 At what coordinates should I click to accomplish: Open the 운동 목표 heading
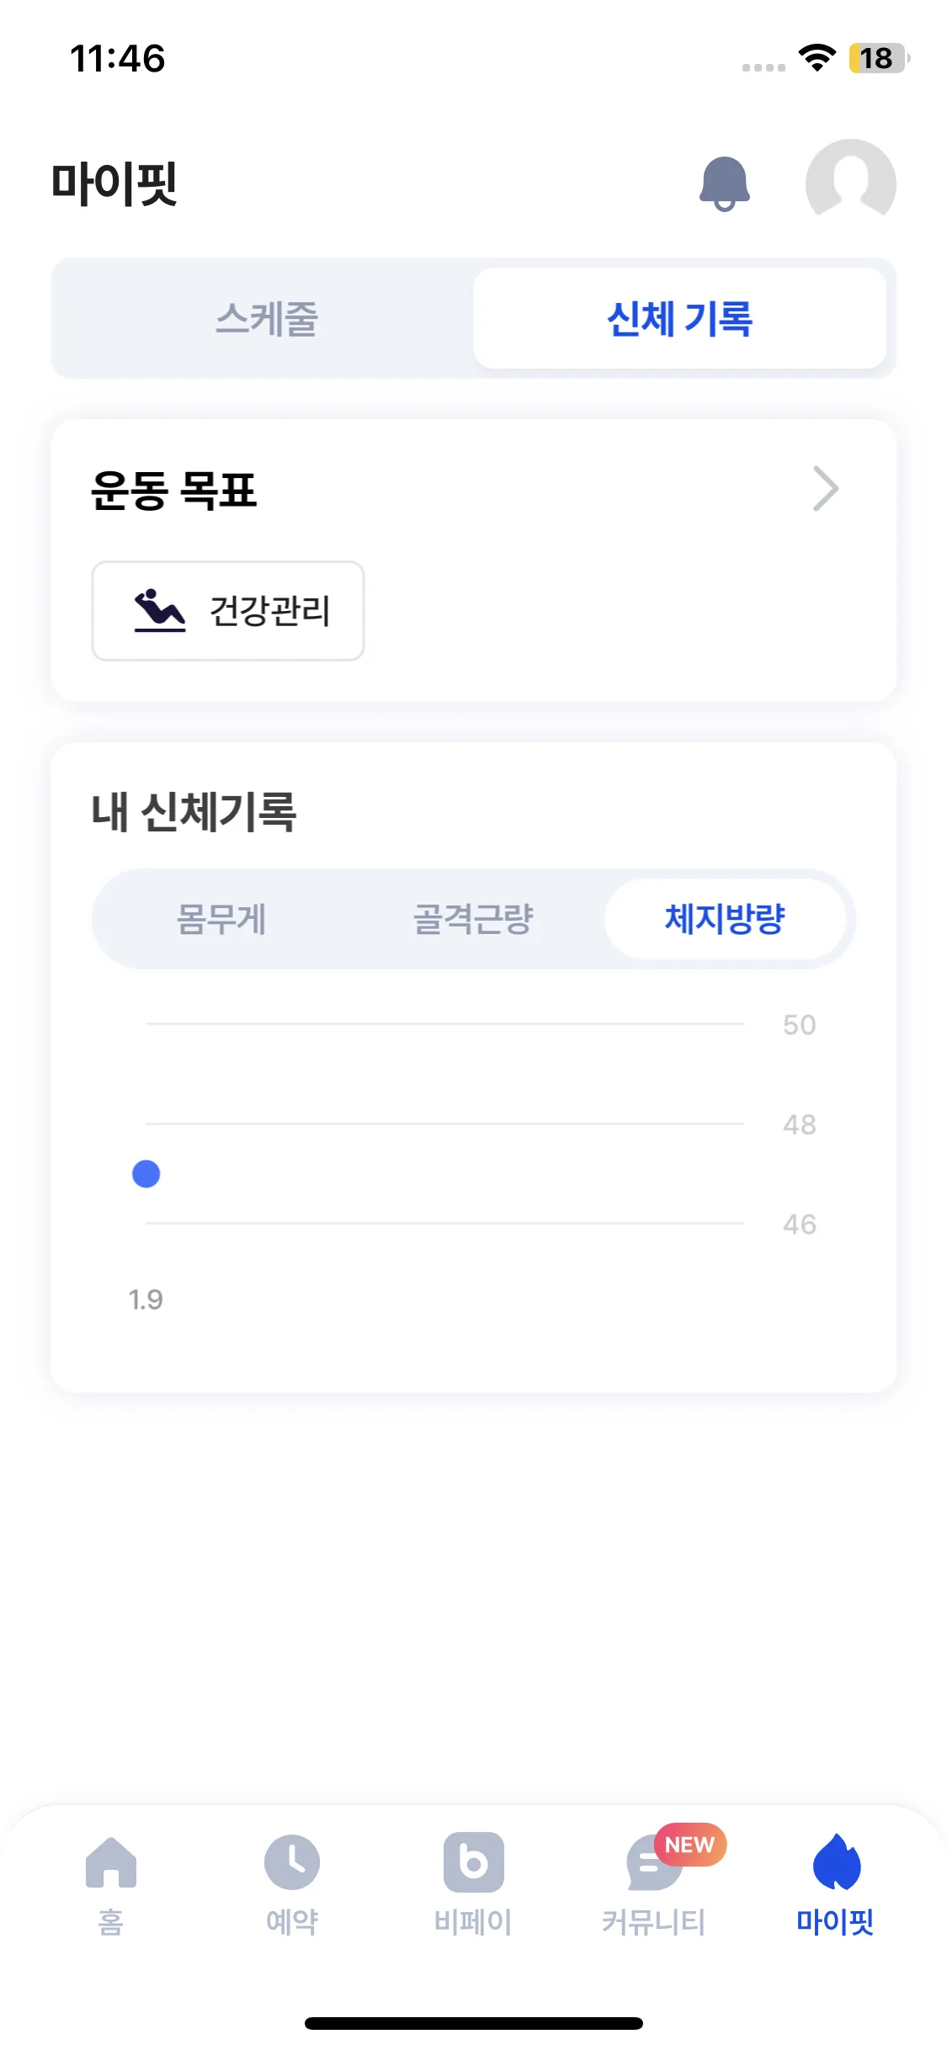(173, 490)
